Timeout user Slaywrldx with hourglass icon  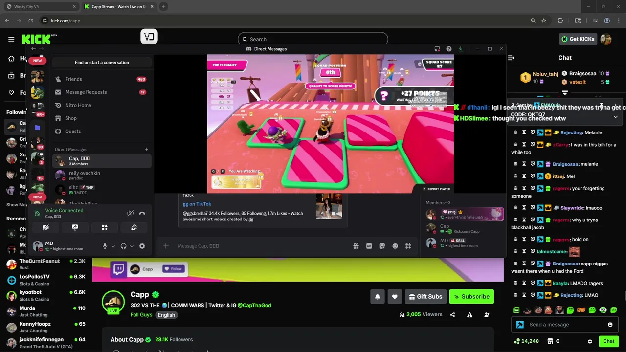click(524, 208)
